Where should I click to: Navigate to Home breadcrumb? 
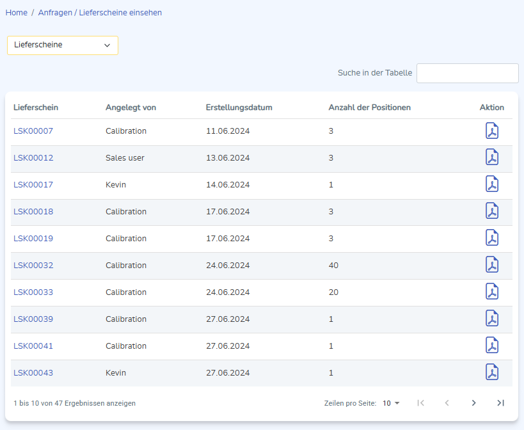click(x=16, y=13)
